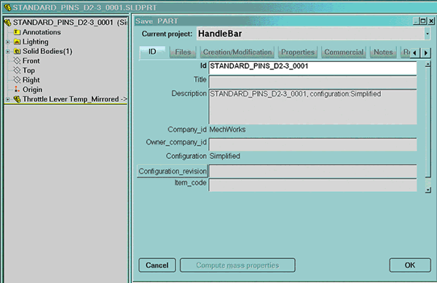Expand the Solid Bodies(1) tree node
This screenshot has height=283, width=437.
8,52
